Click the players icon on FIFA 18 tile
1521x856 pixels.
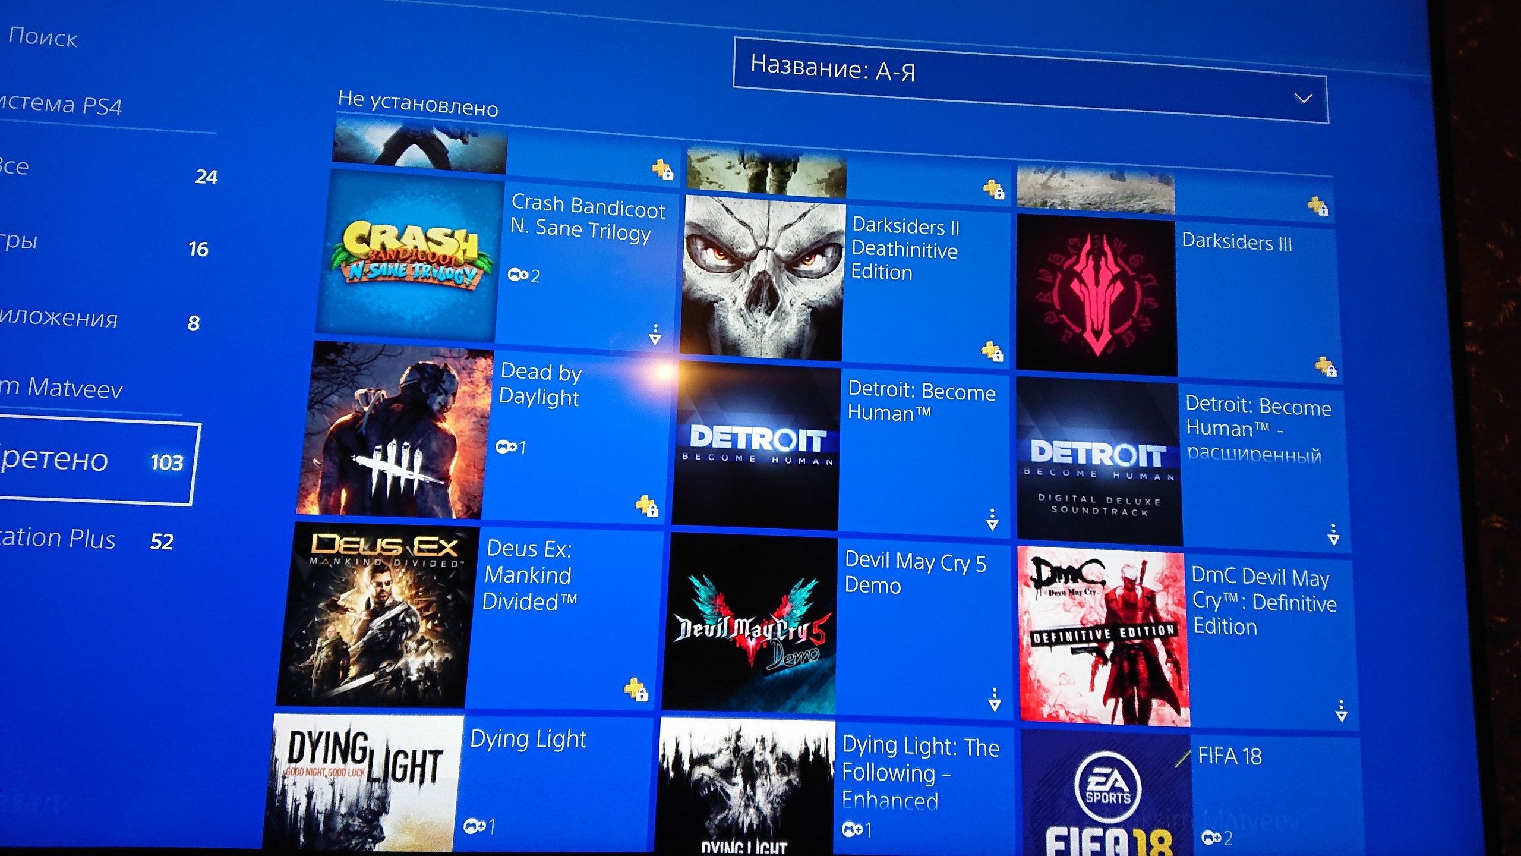[1211, 838]
